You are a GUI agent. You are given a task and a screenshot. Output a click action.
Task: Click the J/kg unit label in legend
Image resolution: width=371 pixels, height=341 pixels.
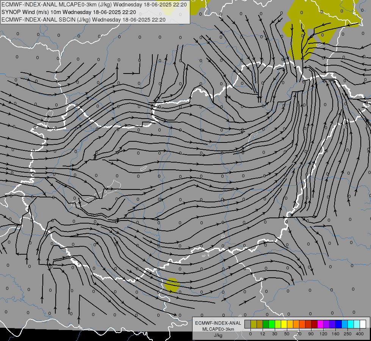tap(218, 335)
